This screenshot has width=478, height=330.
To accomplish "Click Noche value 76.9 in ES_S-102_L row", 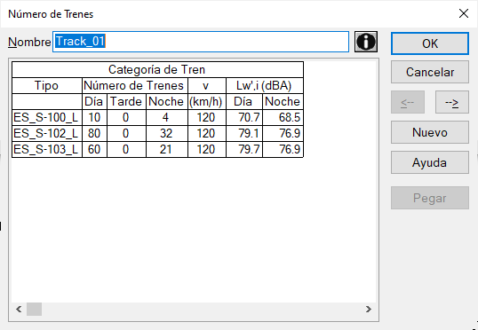I will 283,133.
